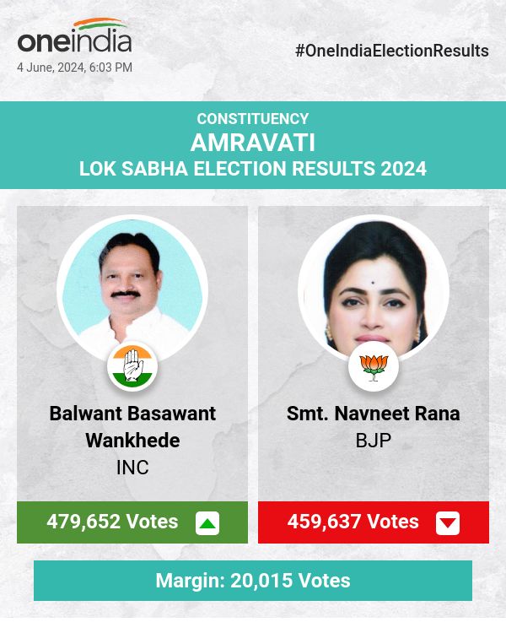Click the Lok Sabha Election Results 2024 heading
This screenshot has width=506, height=633.
(x=253, y=169)
